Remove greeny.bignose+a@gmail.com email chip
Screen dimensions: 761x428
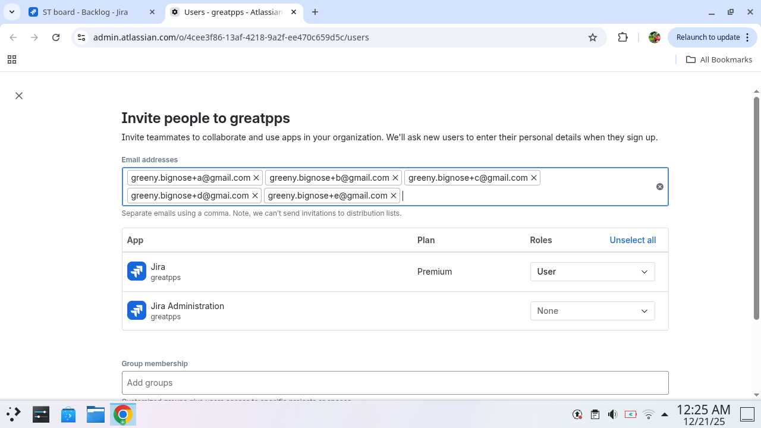256,178
